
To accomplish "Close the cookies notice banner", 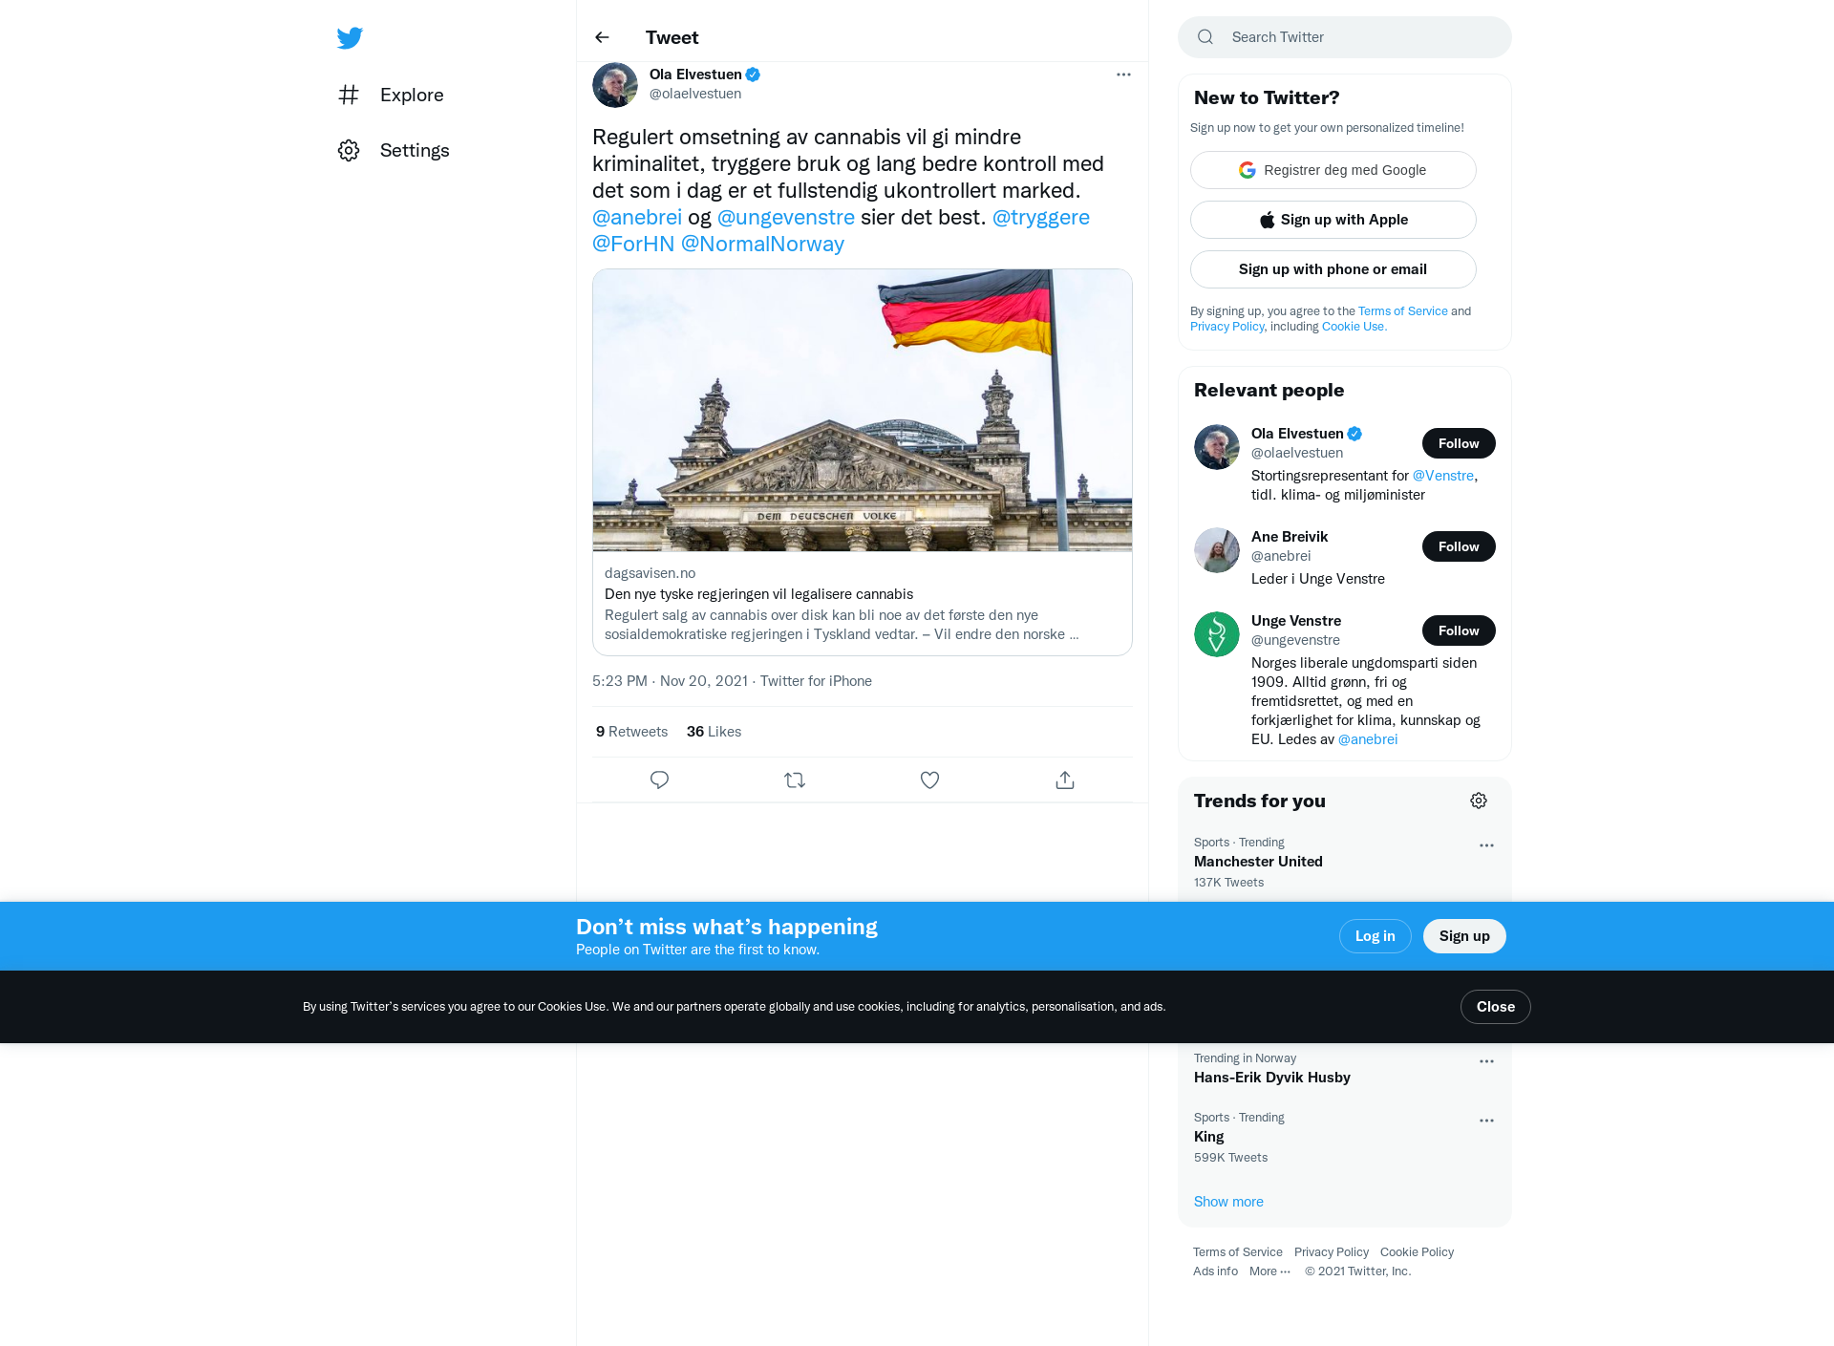I will [x=1495, y=1007].
